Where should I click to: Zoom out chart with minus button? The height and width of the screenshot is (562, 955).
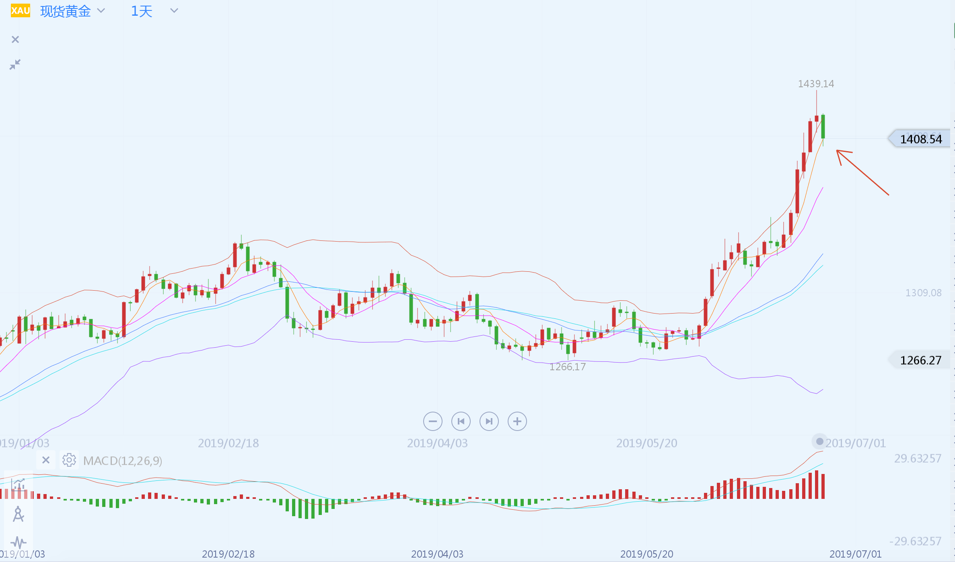point(433,421)
